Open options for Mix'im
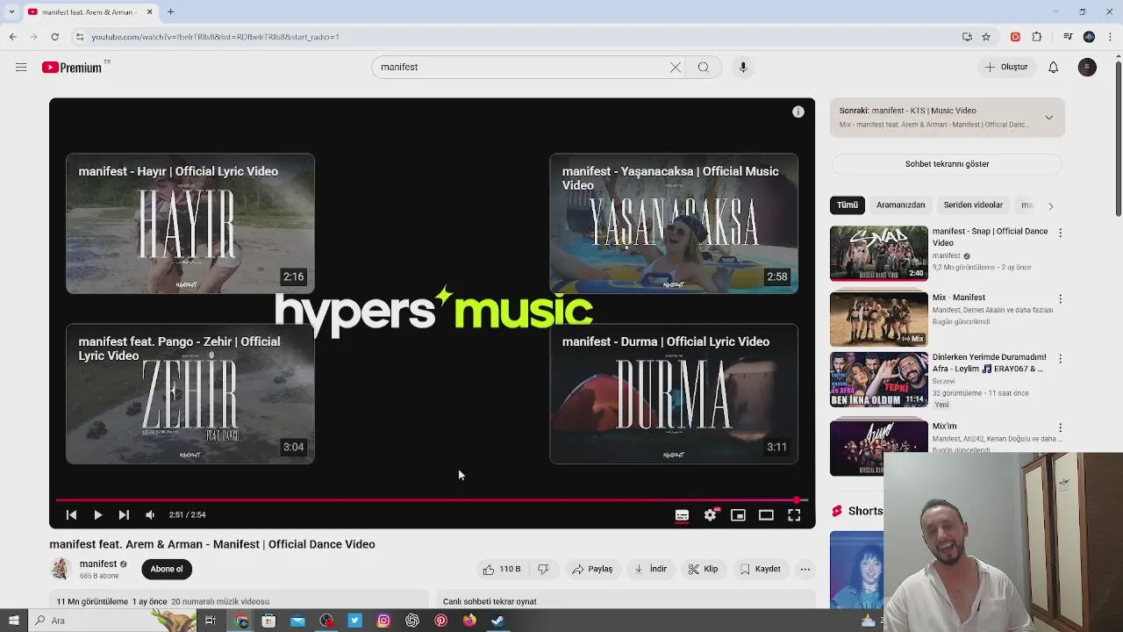The image size is (1123, 632). 1060,427
